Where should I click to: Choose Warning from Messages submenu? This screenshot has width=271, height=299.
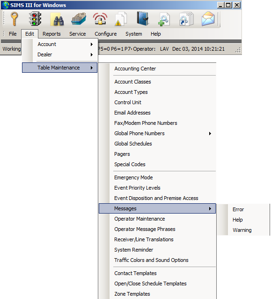[x=242, y=230]
